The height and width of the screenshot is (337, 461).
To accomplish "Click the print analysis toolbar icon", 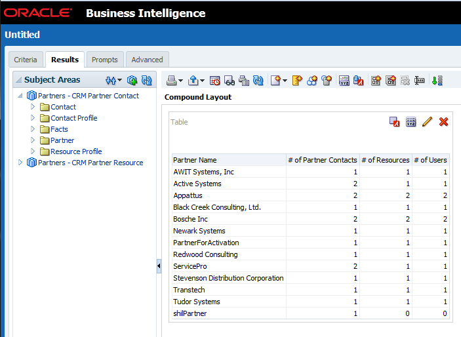I will 170,81.
